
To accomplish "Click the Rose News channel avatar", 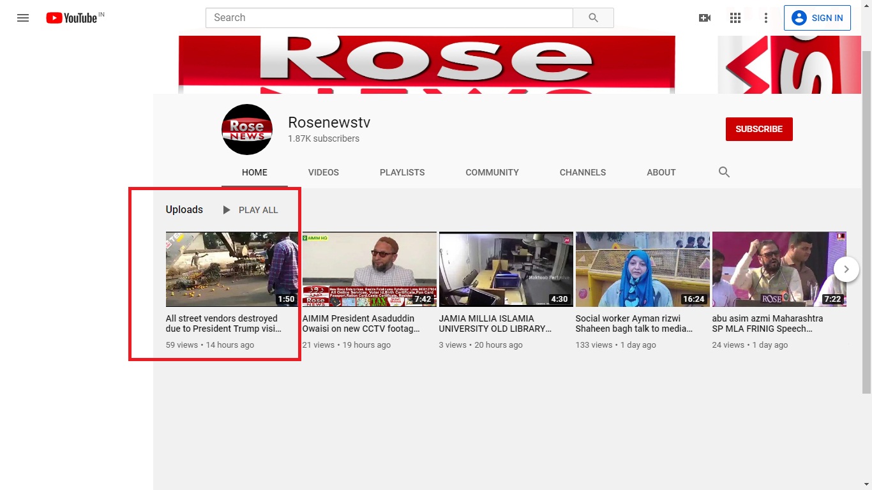I will click(x=247, y=130).
